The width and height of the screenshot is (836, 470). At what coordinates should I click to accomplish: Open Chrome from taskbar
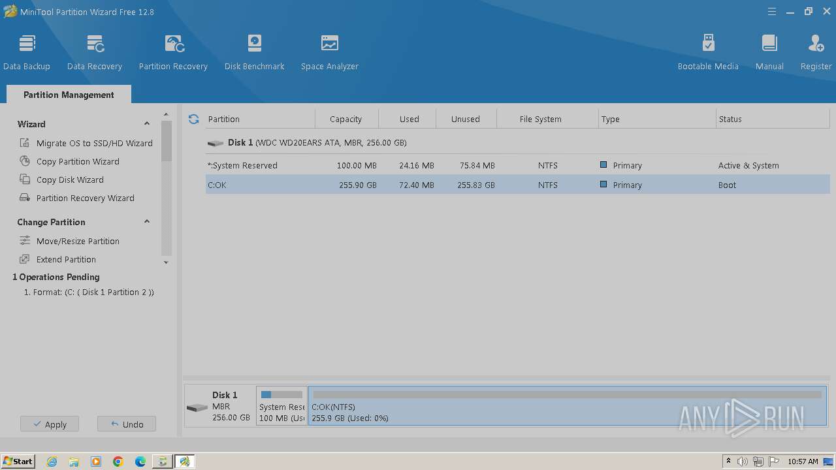[118, 462]
